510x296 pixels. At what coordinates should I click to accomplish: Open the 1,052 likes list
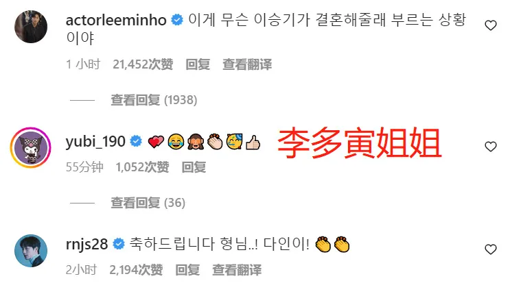143,167
